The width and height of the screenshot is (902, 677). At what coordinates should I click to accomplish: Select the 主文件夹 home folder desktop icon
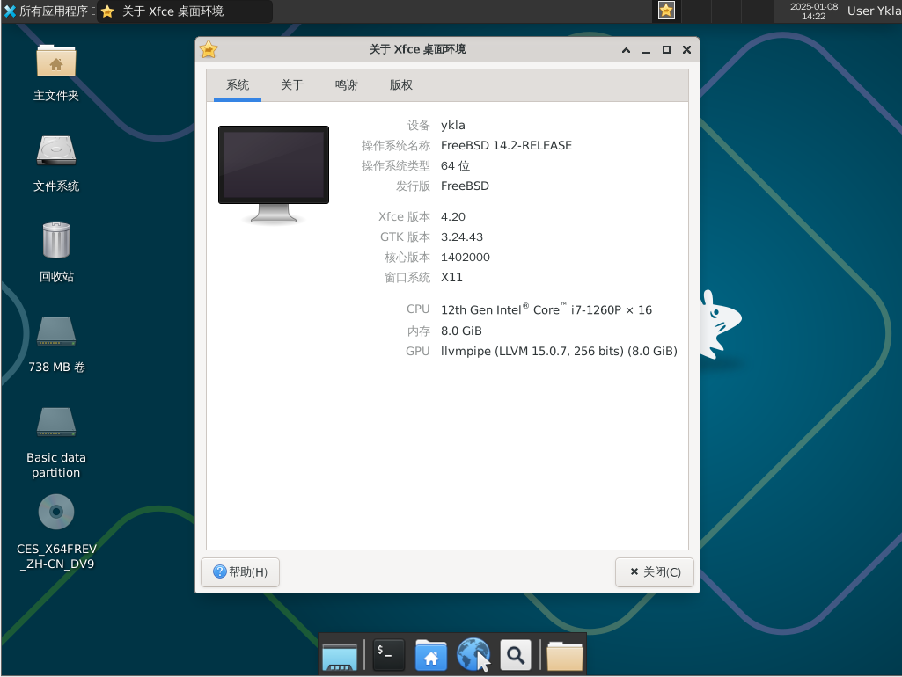[55, 74]
